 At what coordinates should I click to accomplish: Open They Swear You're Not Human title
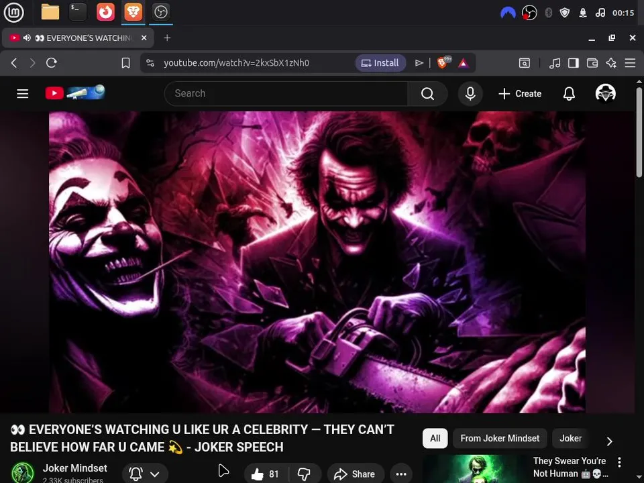(570, 467)
